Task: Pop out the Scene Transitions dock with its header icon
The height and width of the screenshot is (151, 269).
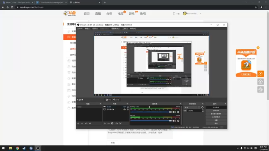Action: point(203,104)
